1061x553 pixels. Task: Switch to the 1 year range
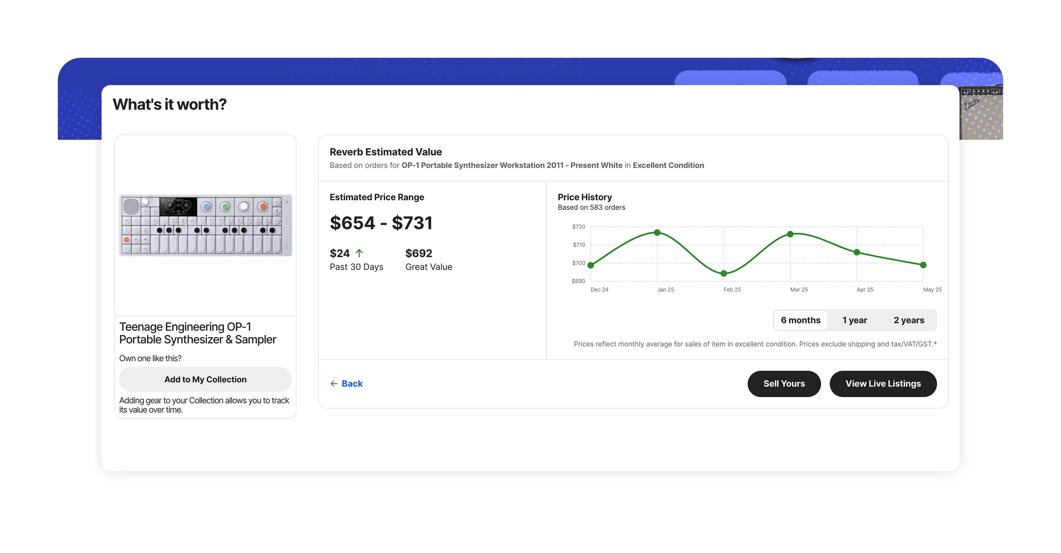point(854,320)
